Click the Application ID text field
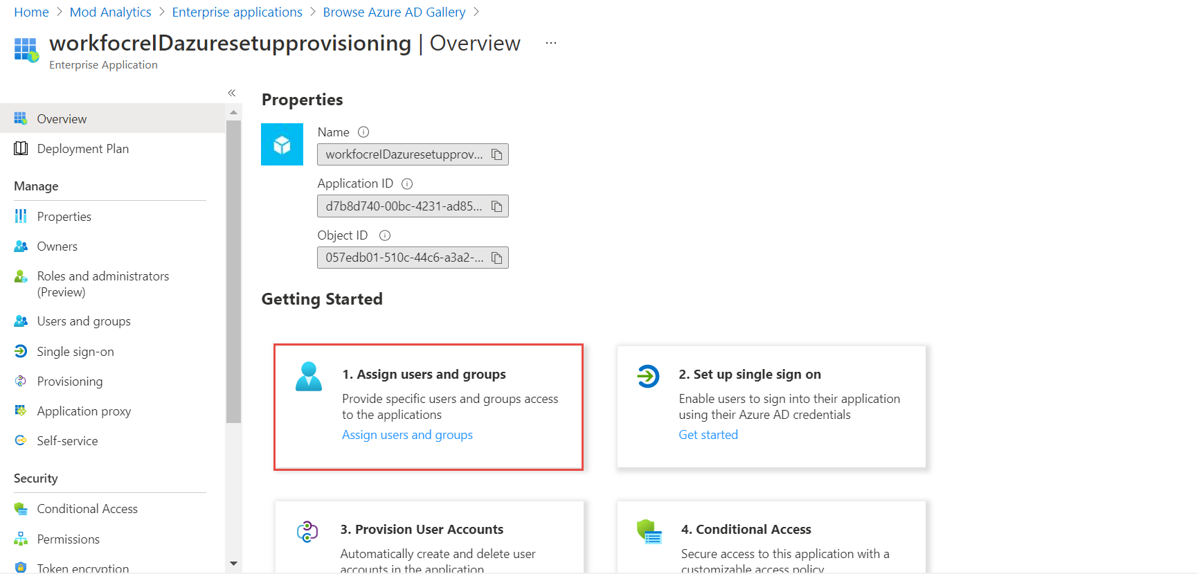Viewport: 1197px width, 574px height. 413,206
